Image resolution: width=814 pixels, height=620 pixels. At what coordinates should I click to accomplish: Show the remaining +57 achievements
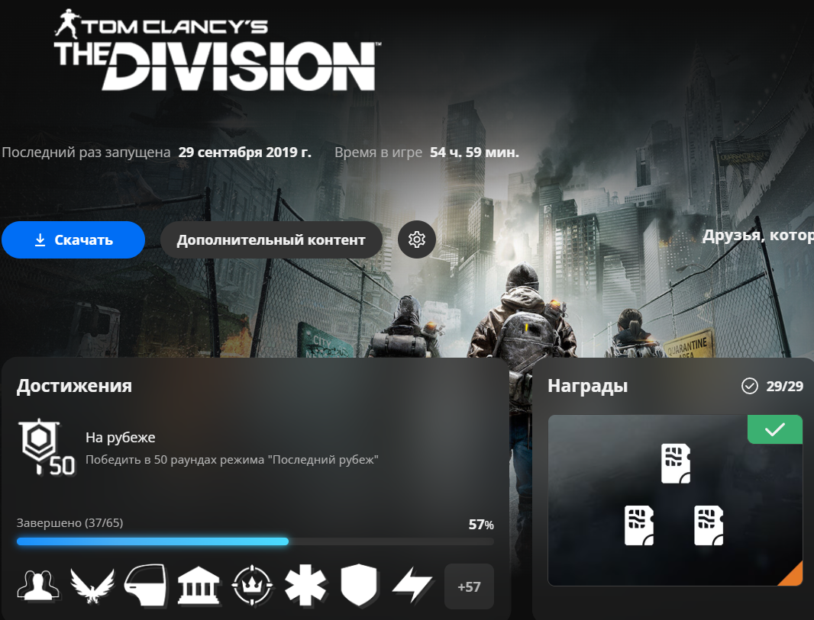[x=469, y=586]
